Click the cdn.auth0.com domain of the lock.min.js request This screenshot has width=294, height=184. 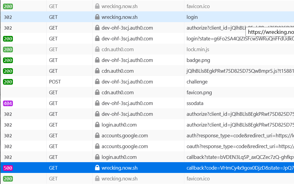[x=118, y=49]
